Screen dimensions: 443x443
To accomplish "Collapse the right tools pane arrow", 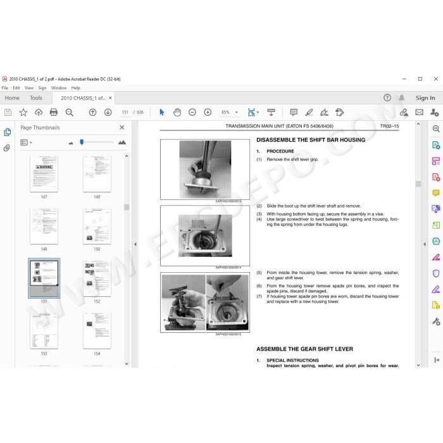I will 425,244.
